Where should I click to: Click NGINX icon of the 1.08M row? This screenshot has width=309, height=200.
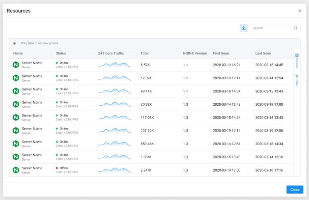click(x=16, y=157)
